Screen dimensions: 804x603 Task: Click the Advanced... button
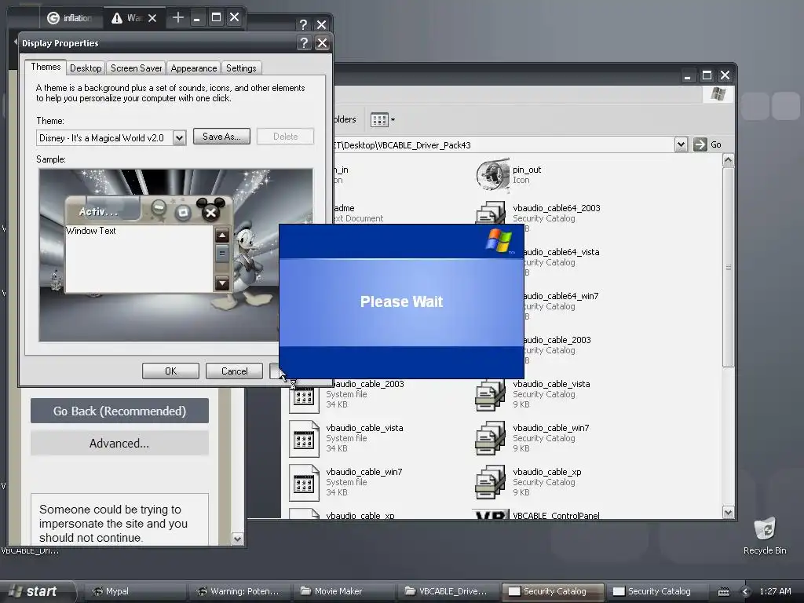pyautogui.click(x=119, y=443)
